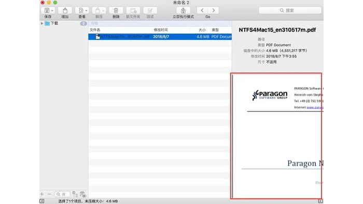Go back with the left arrow
Screen dimensions: 363x204
tap(202, 10)
